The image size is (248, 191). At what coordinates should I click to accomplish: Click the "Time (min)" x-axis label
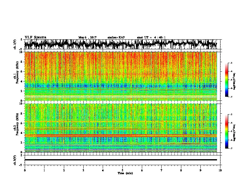[x=125, y=173]
